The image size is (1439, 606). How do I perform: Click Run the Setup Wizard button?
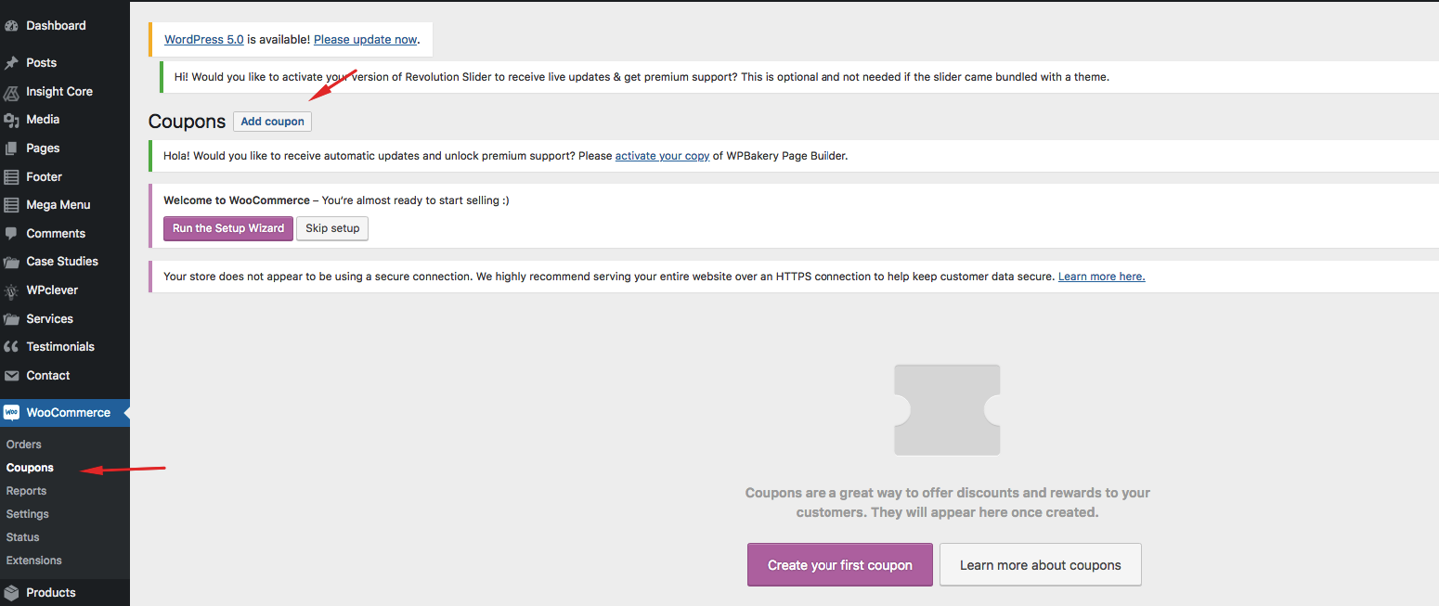point(228,228)
